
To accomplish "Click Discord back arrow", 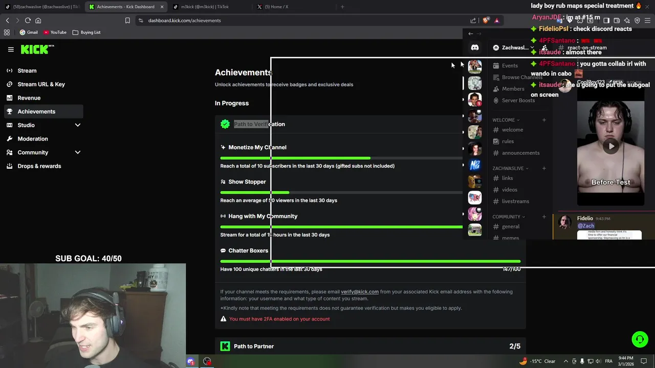I will pyautogui.click(x=471, y=34).
